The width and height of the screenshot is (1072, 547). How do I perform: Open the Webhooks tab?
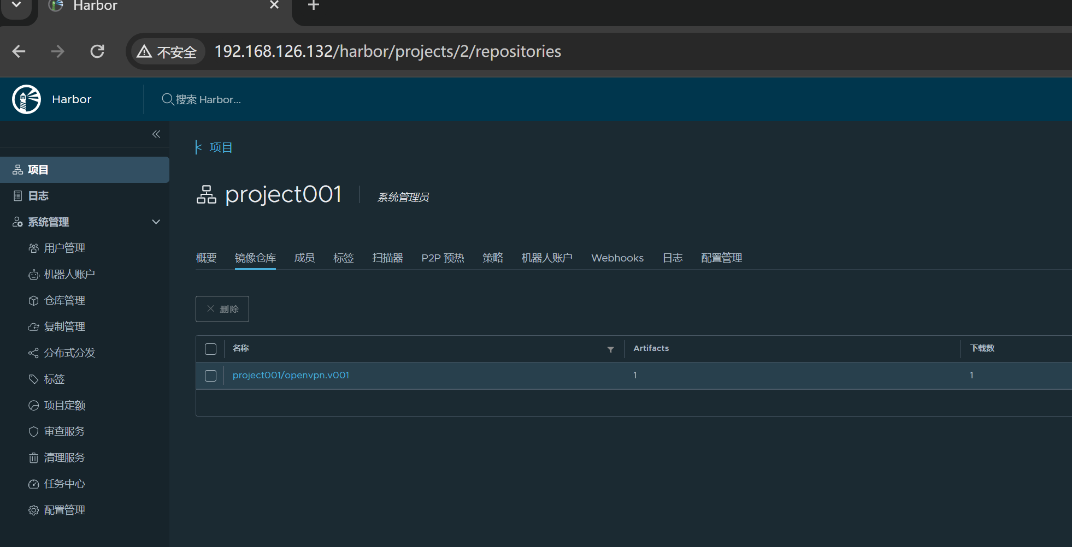point(617,258)
